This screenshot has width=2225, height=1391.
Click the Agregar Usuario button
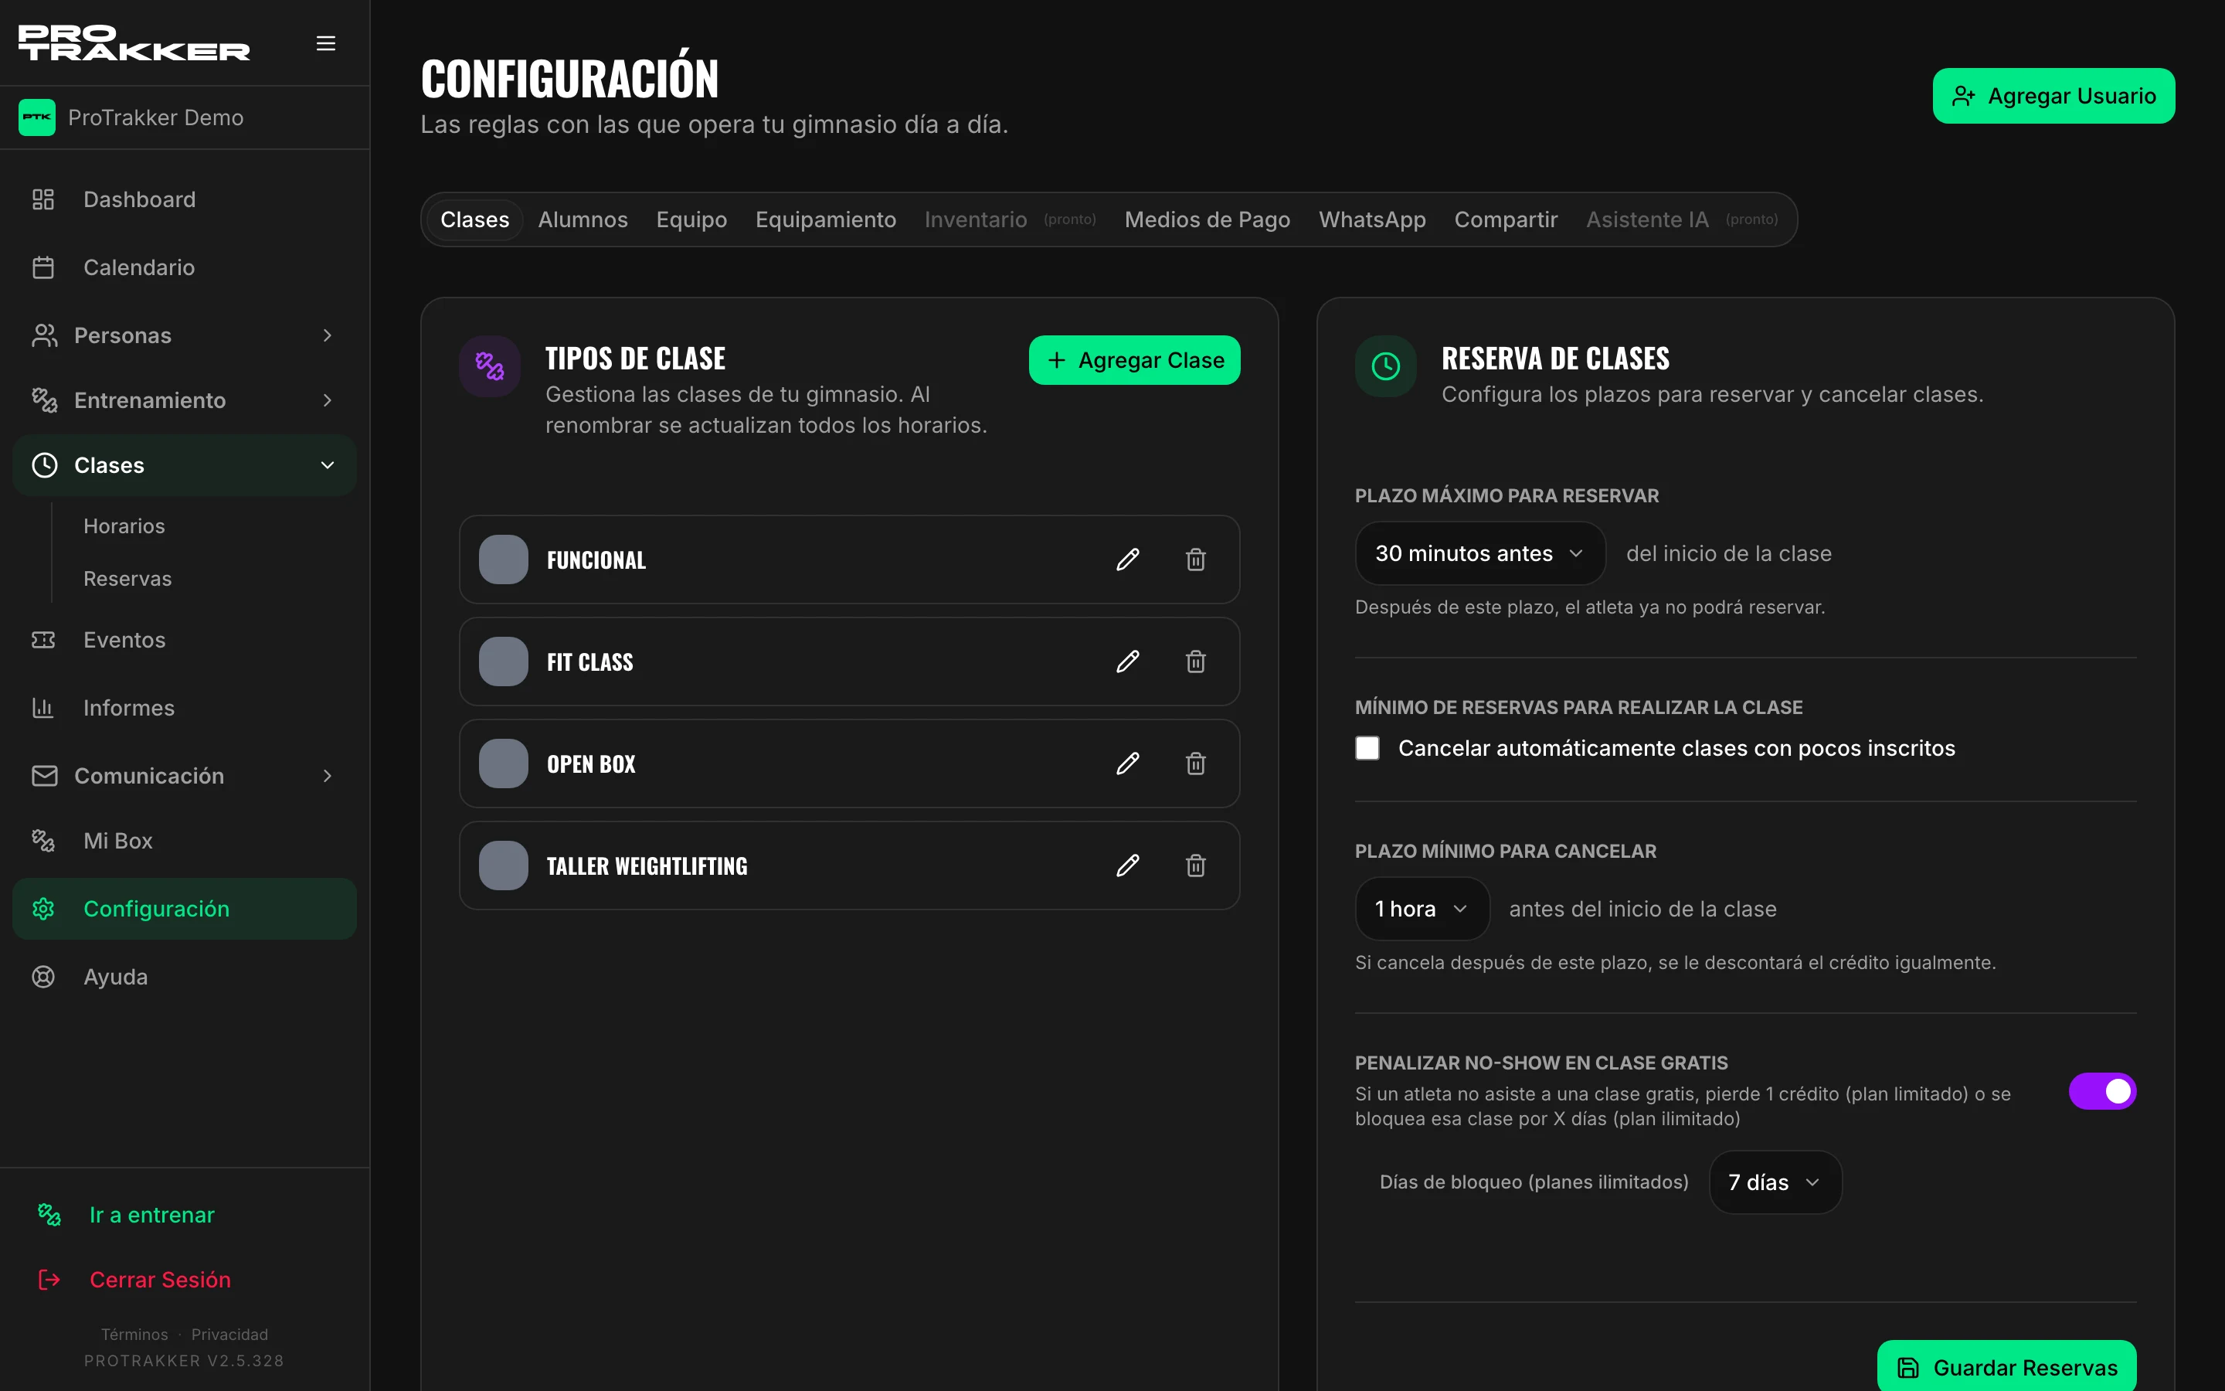coord(2053,96)
